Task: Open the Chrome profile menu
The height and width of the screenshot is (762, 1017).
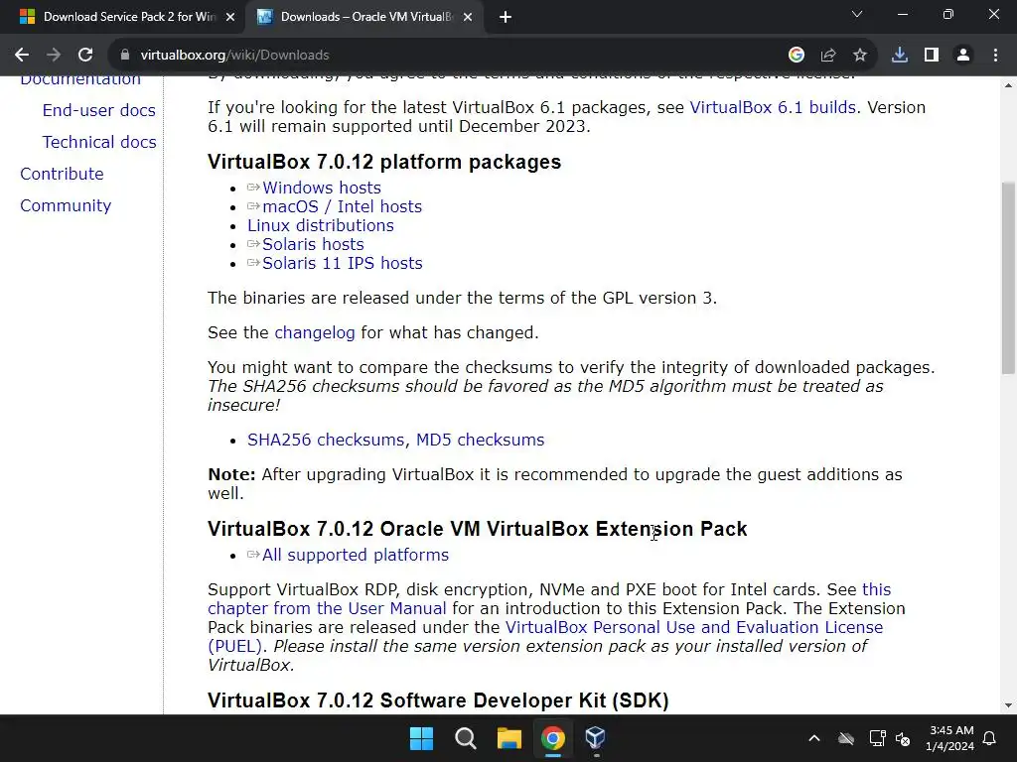Action: [963, 56]
